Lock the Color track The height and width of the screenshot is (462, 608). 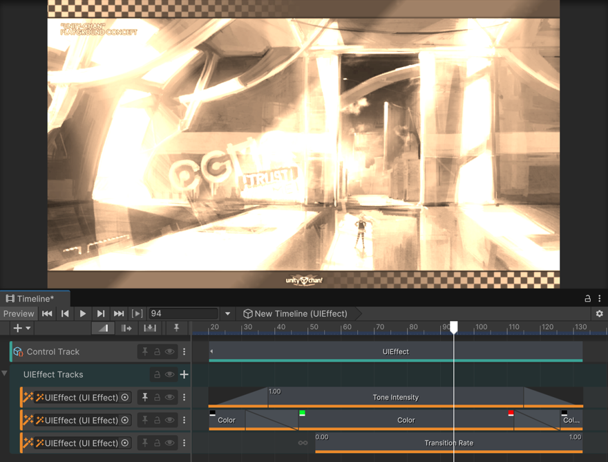click(x=157, y=420)
